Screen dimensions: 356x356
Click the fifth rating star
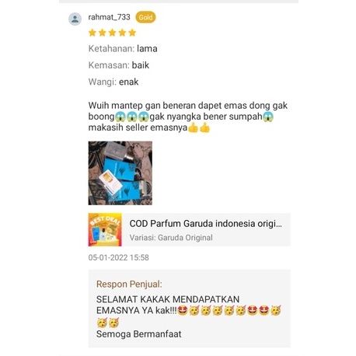tap(132, 33)
